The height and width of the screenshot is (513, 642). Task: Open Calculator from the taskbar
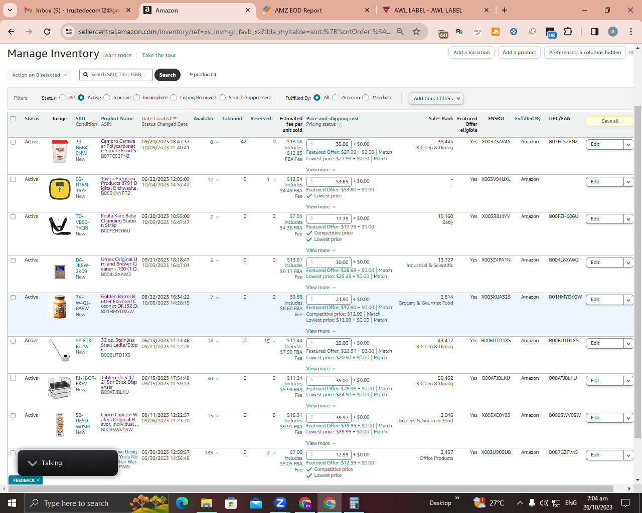[x=354, y=503]
